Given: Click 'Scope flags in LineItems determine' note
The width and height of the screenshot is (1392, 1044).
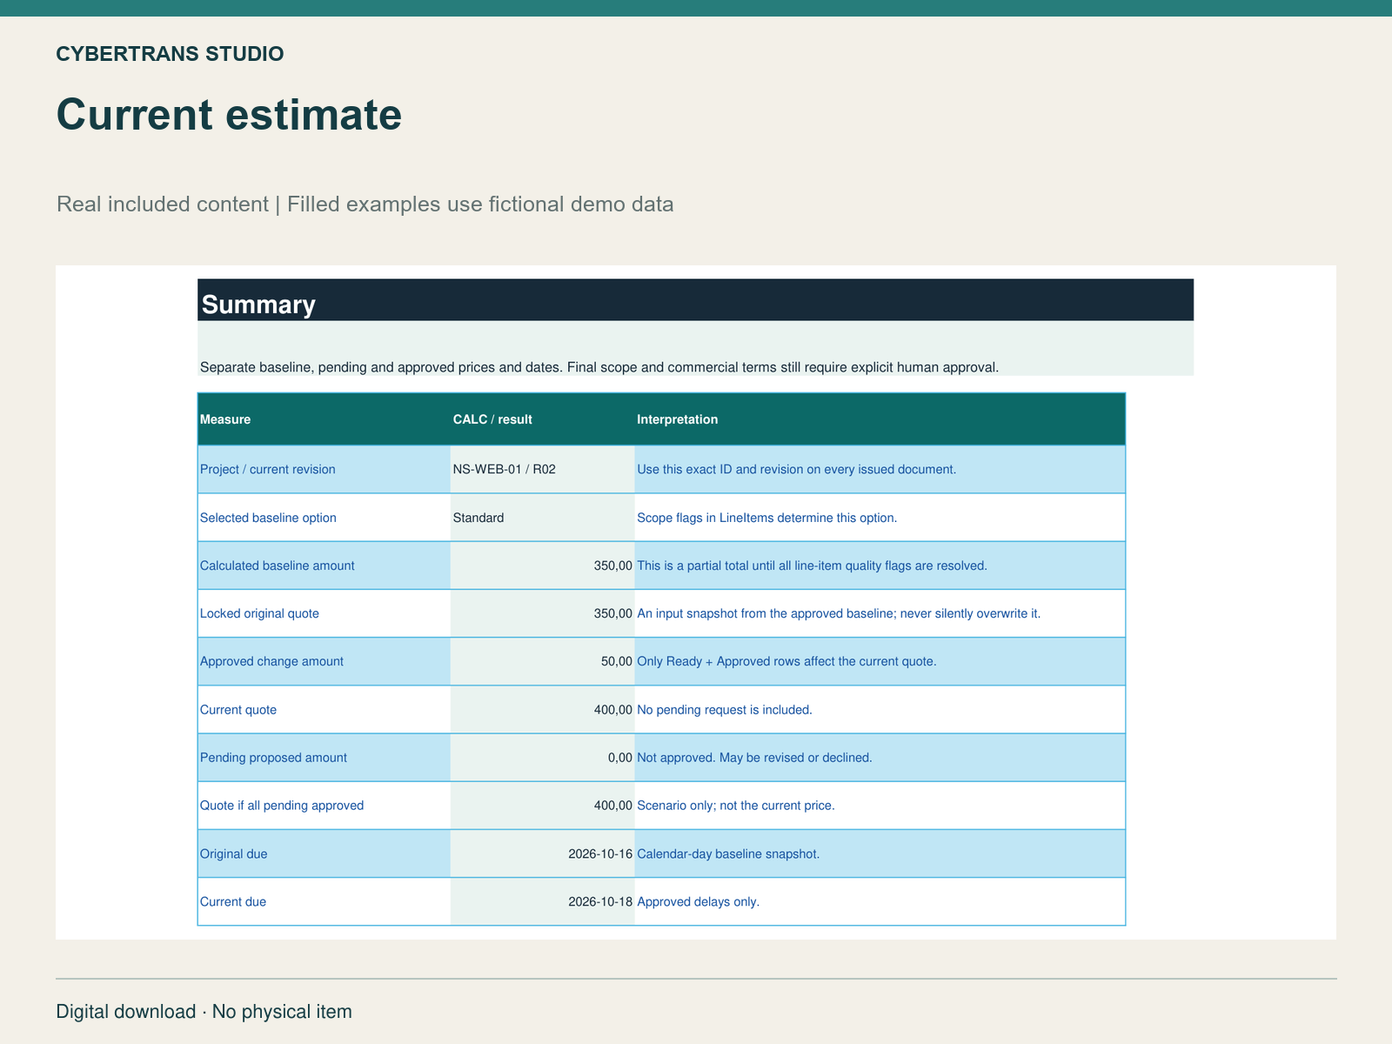Looking at the screenshot, I should click(766, 518).
